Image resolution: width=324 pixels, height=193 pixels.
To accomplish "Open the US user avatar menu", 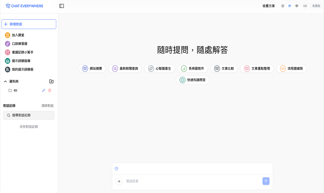I will coord(305,6).
